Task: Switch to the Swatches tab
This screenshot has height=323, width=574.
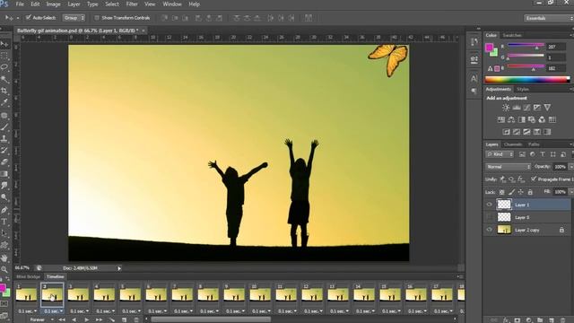Action: click(x=512, y=35)
